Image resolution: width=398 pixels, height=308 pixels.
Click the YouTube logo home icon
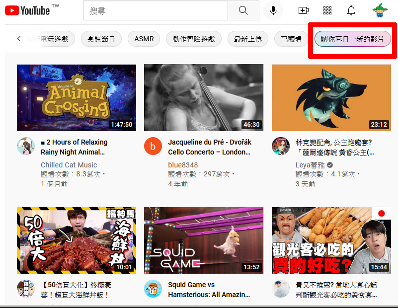(27, 10)
